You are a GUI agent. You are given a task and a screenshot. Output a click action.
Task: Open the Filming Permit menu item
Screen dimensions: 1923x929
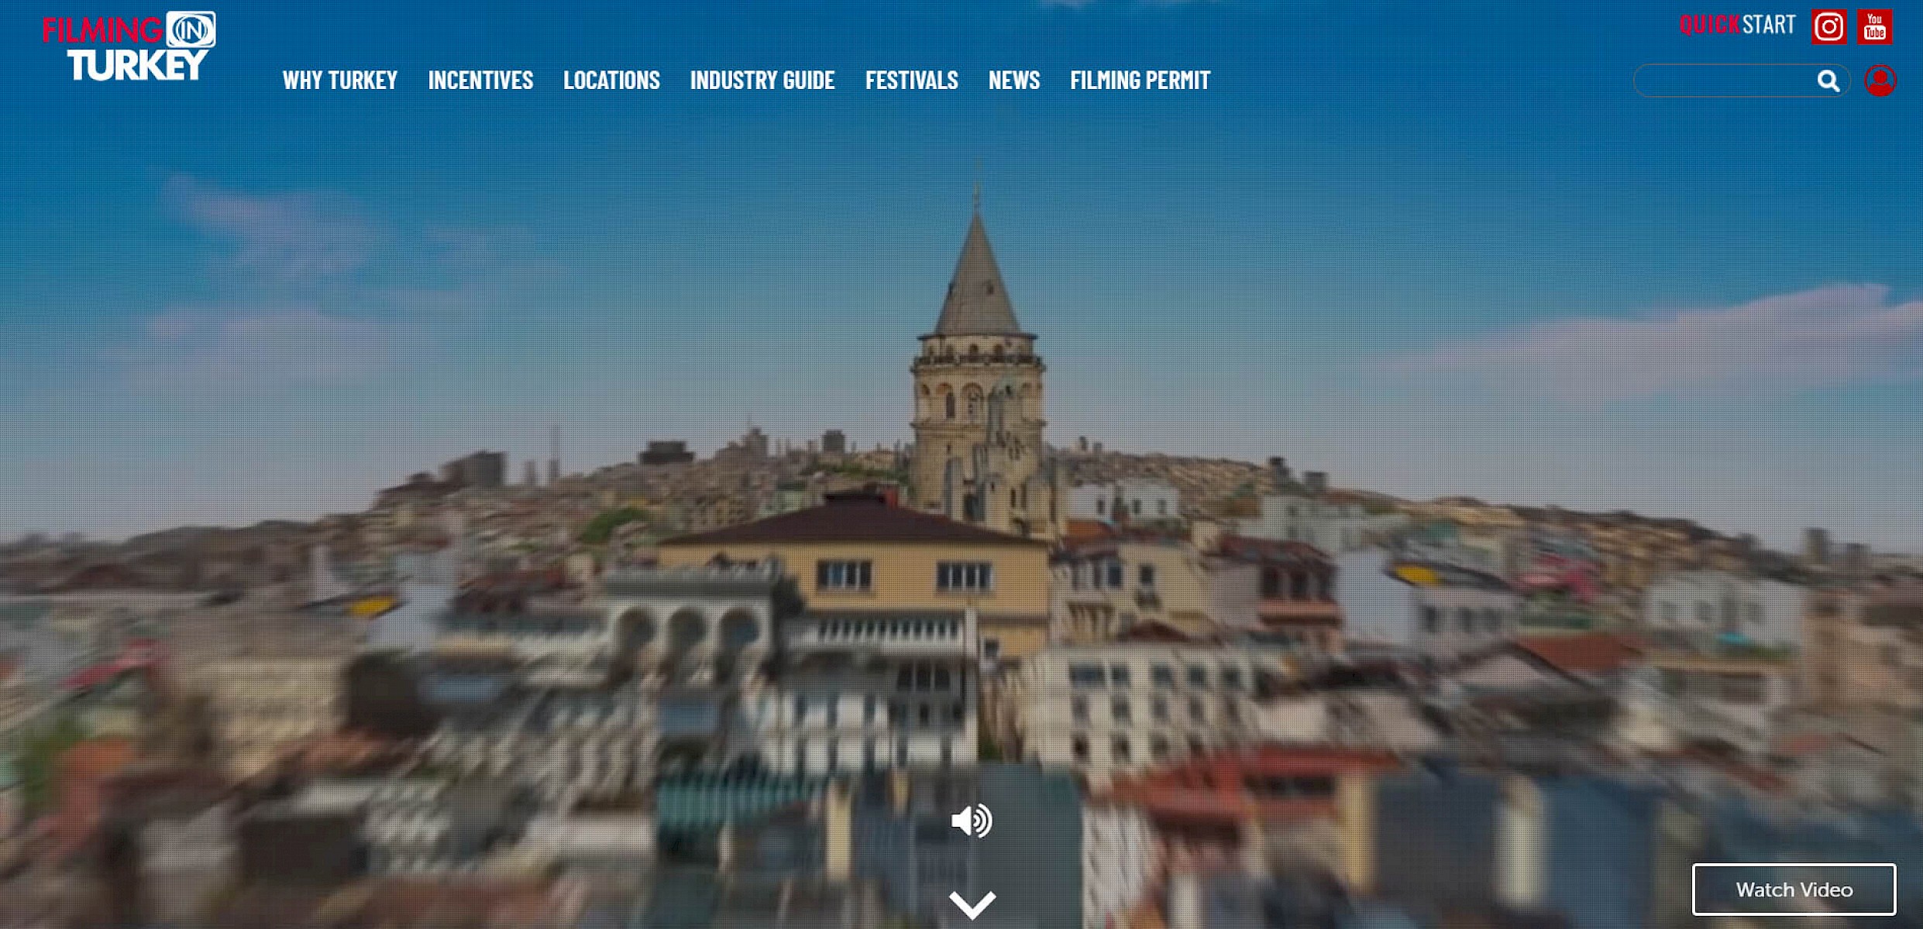coord(1140,81)
